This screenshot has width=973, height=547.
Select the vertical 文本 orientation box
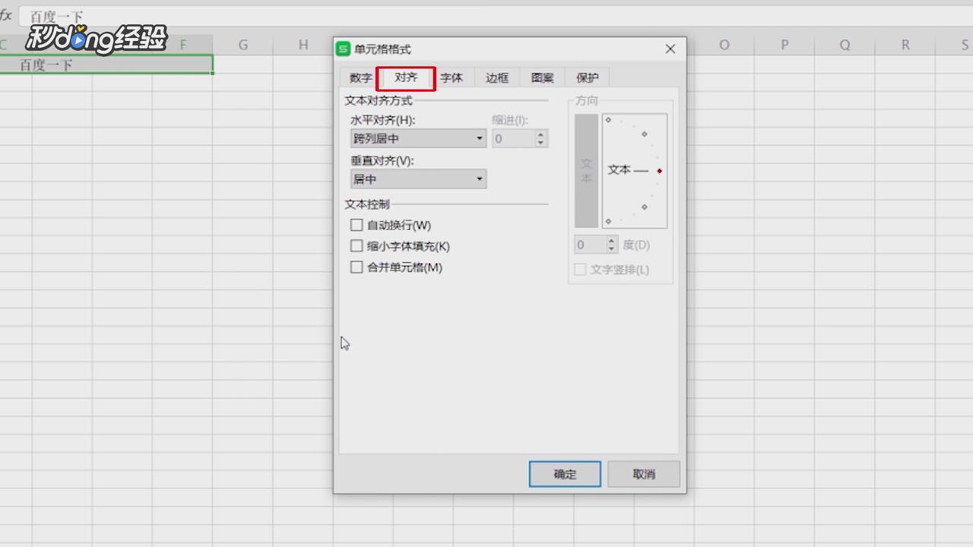pyautogui.click(x=586, y=171)
